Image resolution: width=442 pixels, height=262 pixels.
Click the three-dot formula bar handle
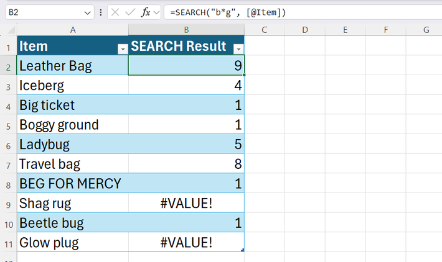coord(101,12)
